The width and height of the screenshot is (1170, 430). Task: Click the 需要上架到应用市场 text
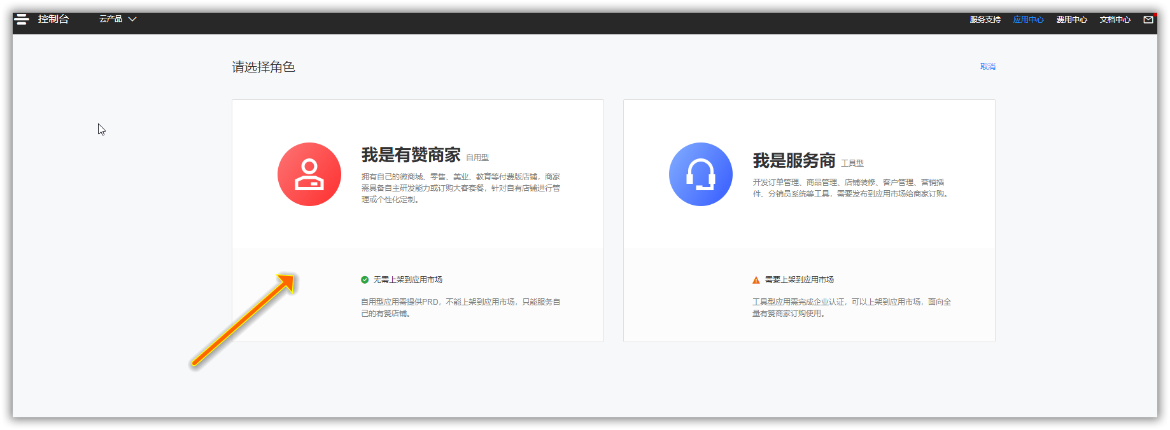click(x=799, y=280)
